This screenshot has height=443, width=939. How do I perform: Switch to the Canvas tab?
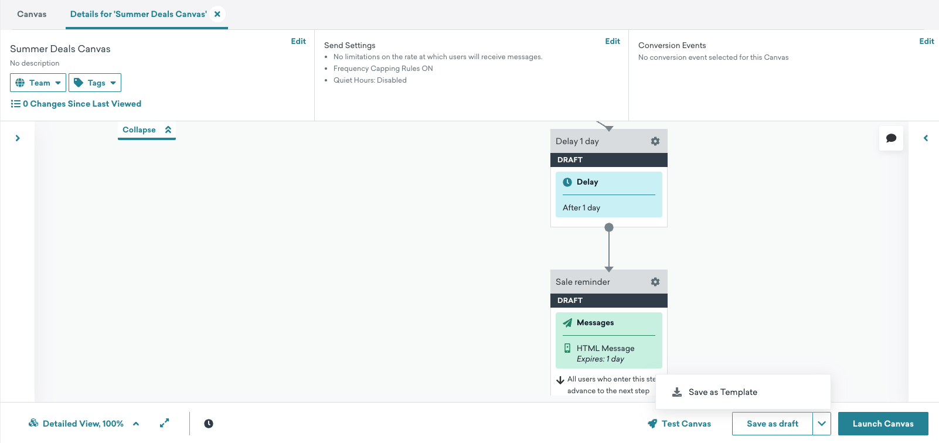point(32,14)
